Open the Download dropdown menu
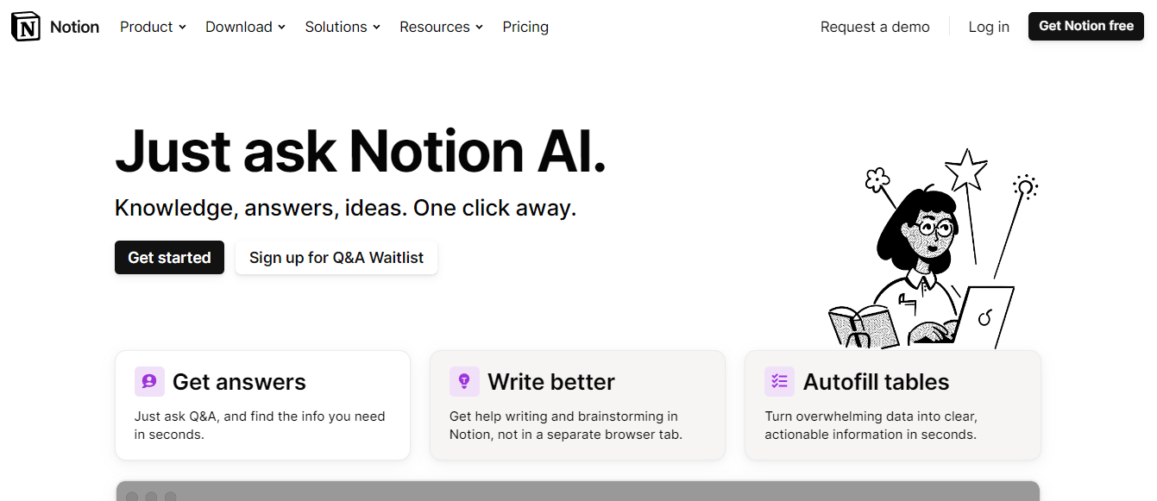This screenshot has height=501, width=1157. click(x=245, y=27)
